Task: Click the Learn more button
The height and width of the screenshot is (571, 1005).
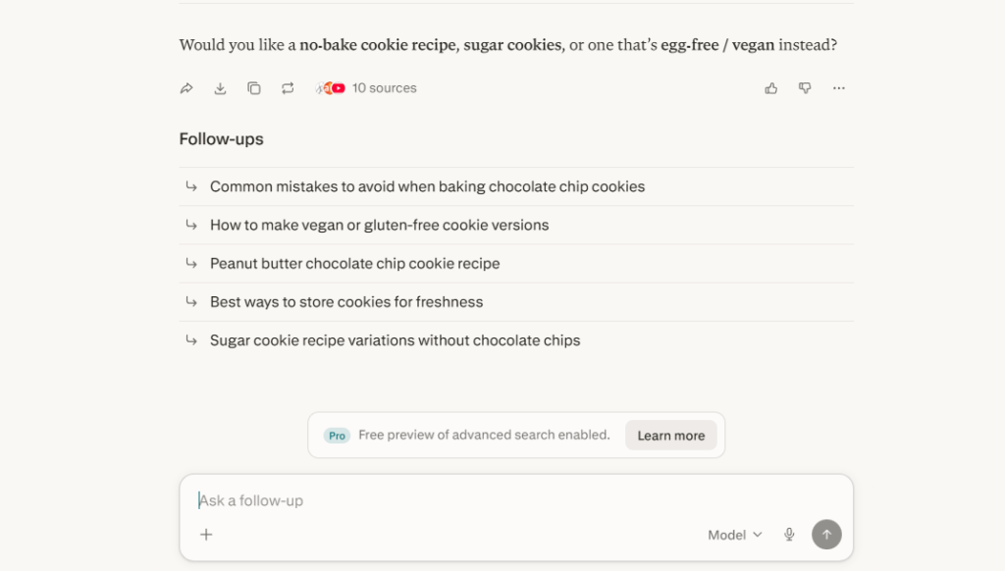Action: tap(671, 436)
